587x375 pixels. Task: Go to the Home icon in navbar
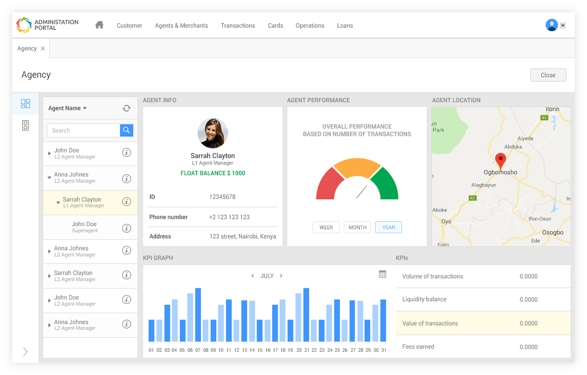100,25
